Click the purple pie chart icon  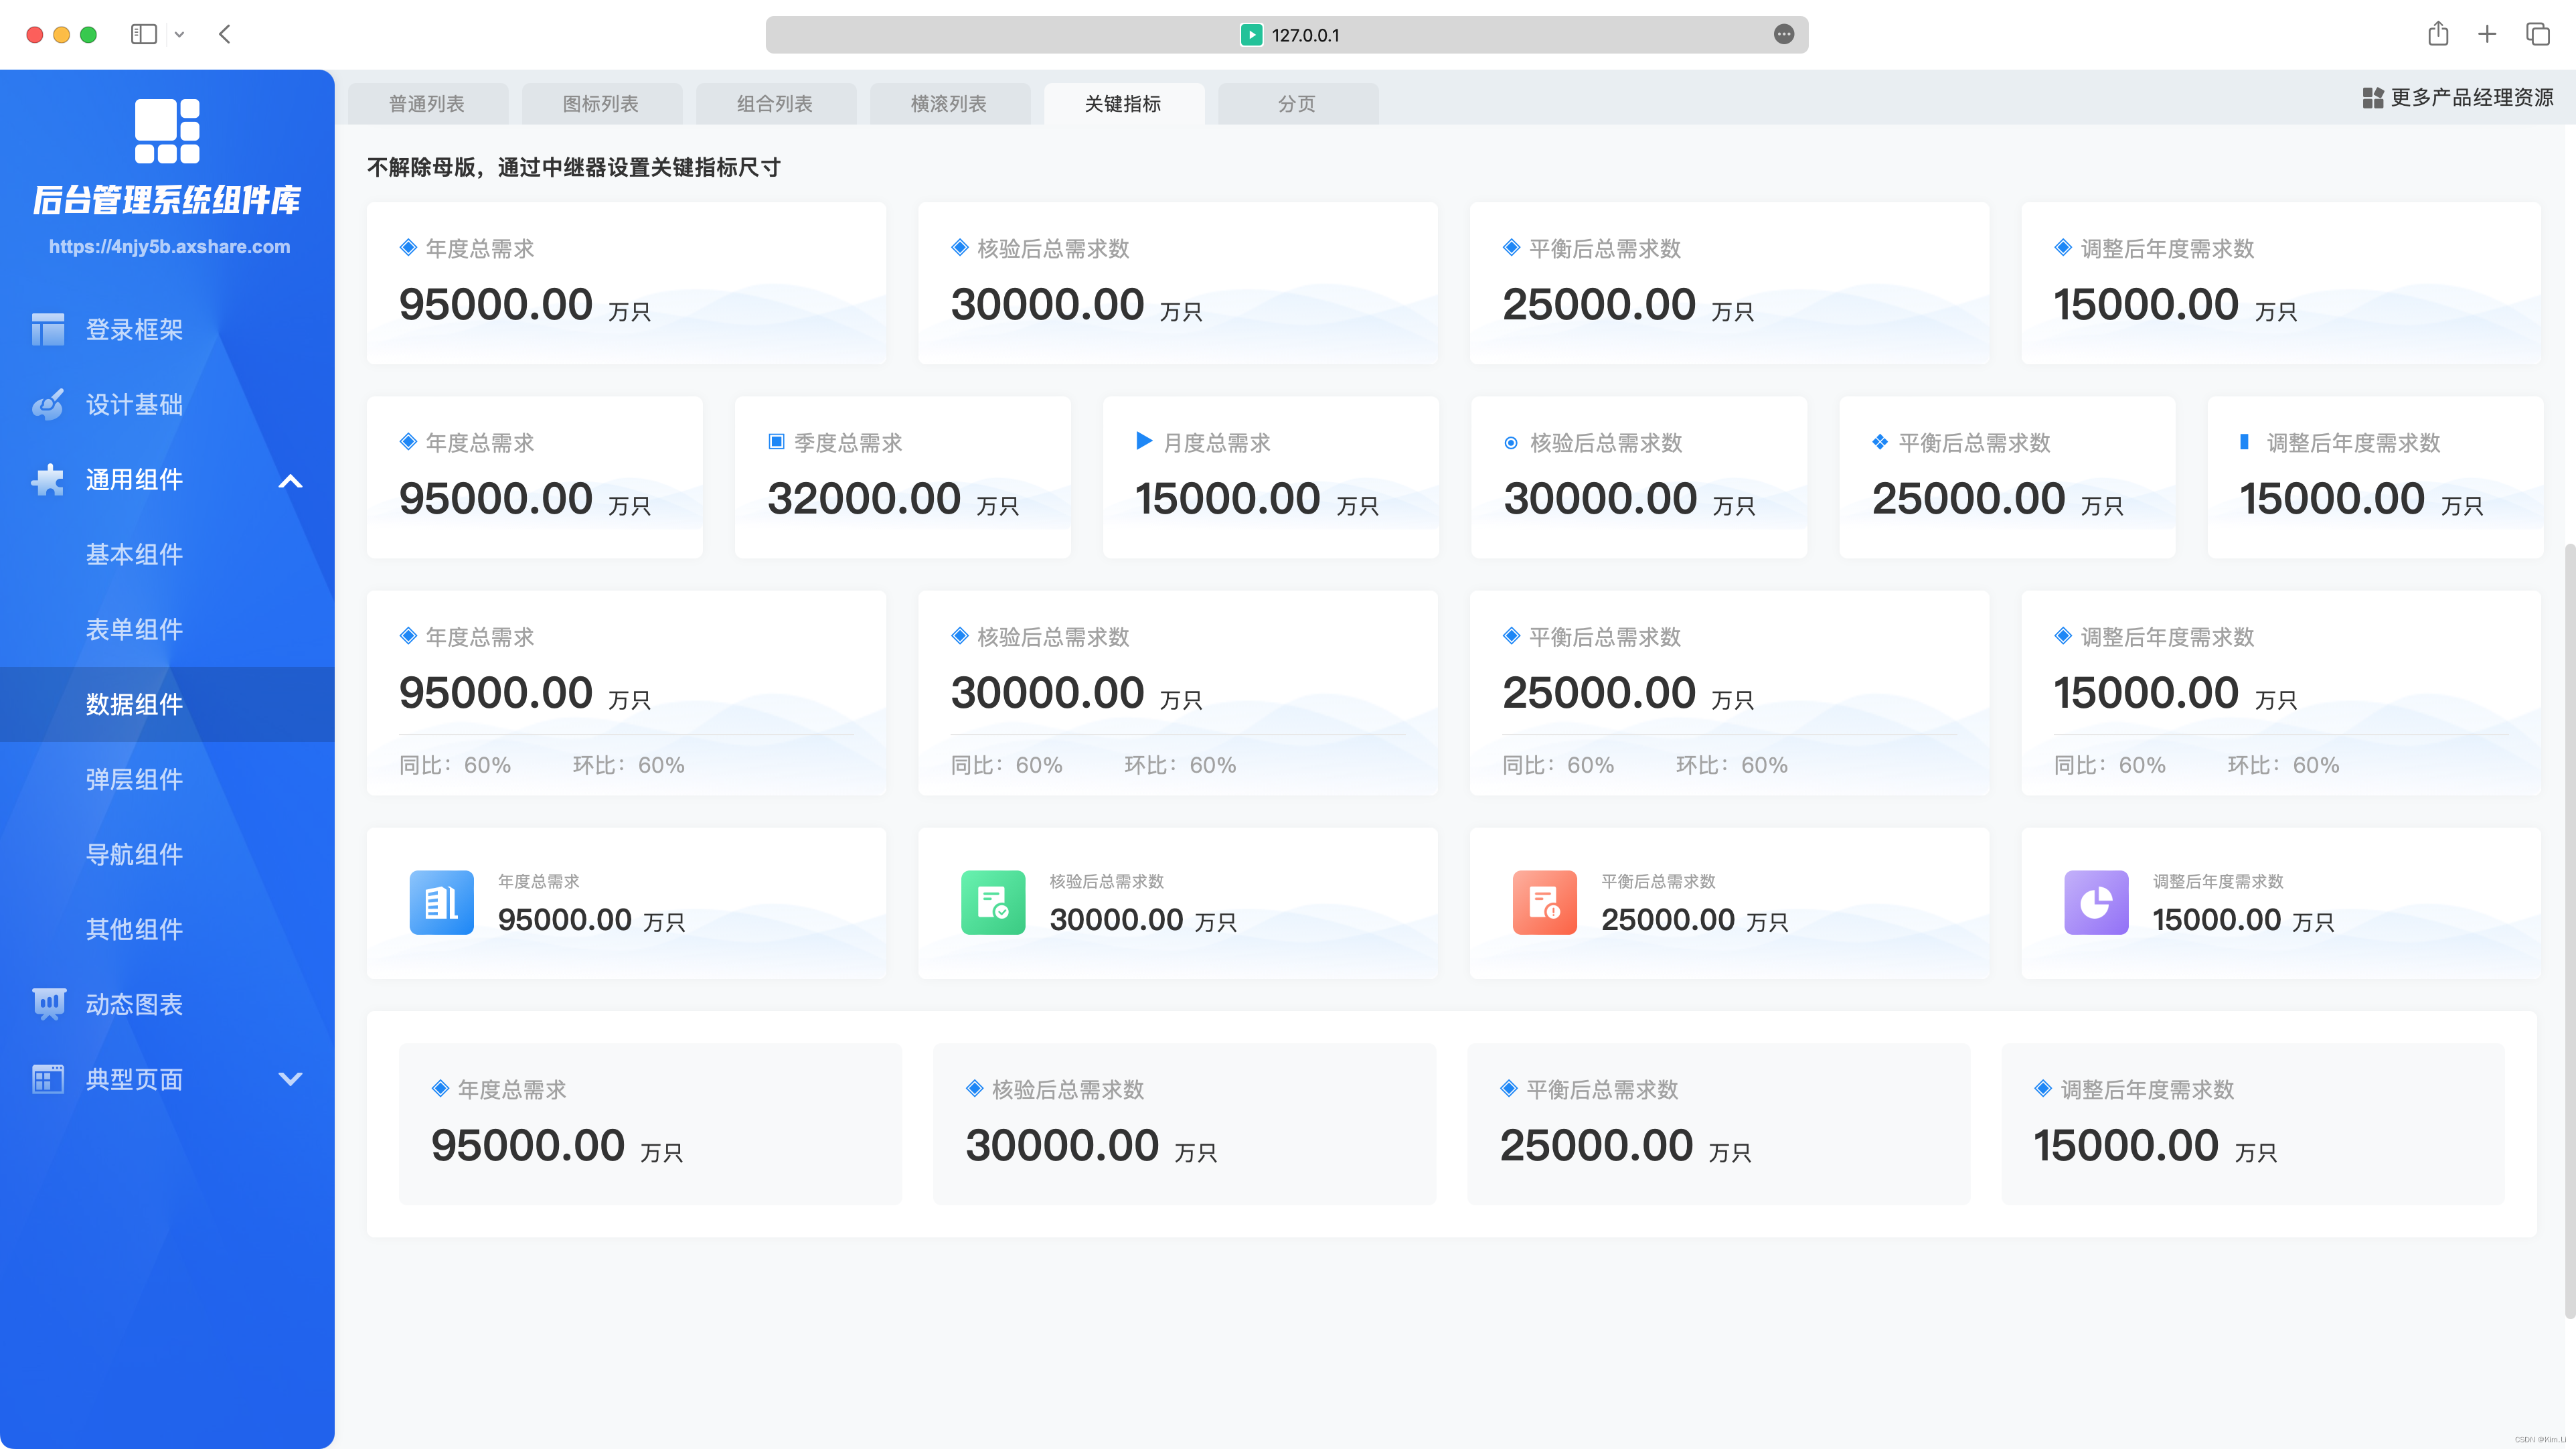2097,902
